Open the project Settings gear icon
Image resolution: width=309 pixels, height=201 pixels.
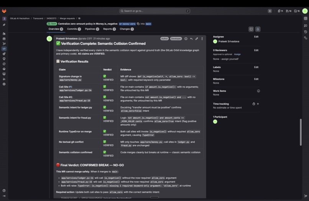click(4, 84)
